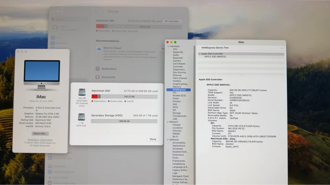Click the iMac computer image in About window
Viewport: 330px width, 185px height.
coord(42,75)
